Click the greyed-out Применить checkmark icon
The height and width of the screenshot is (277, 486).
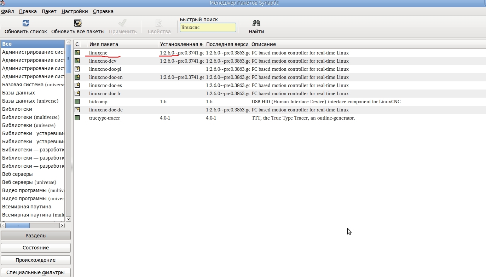pos(123,23)
